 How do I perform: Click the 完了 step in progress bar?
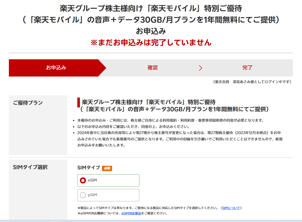(x=247, y=68)
